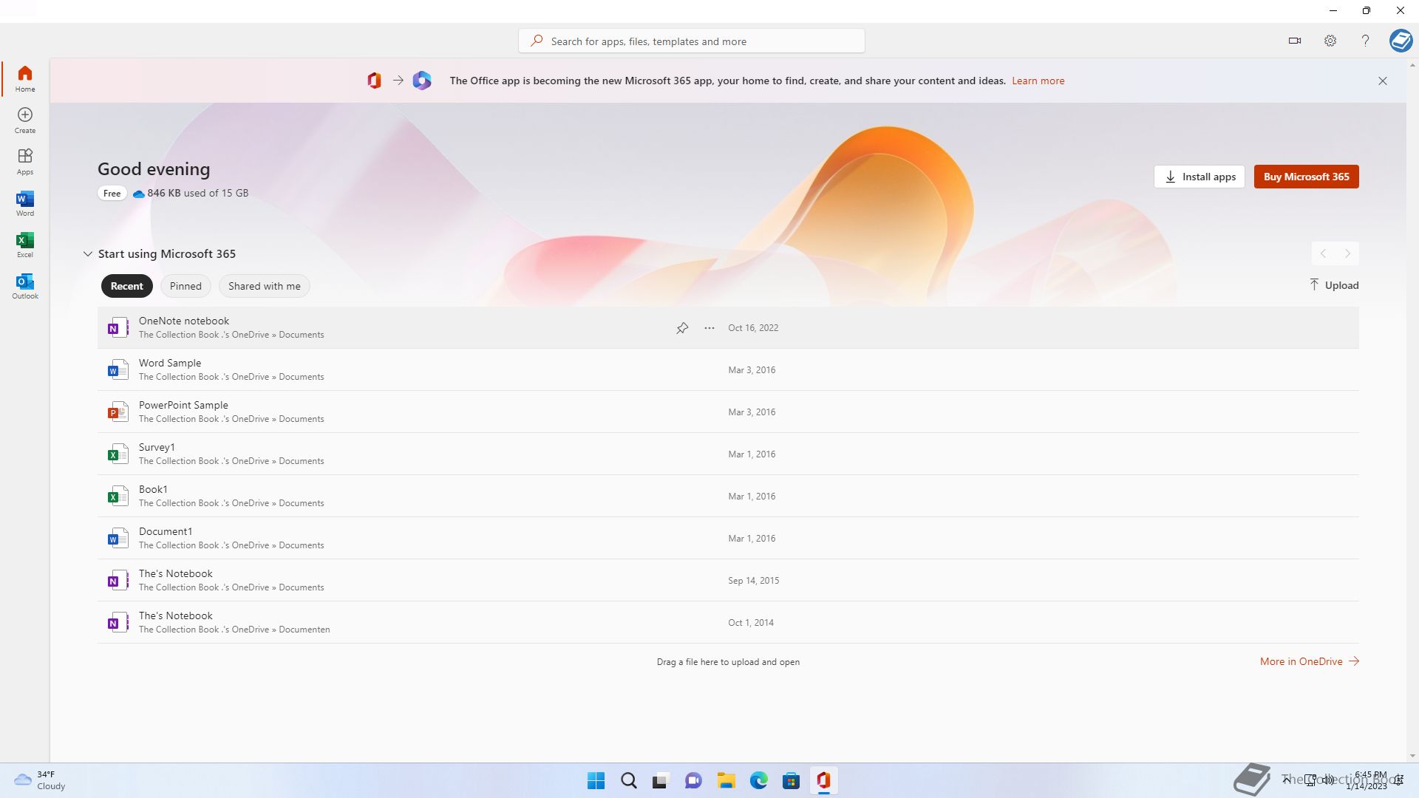Go to the next carousel page arrow

click(1347, 253)
